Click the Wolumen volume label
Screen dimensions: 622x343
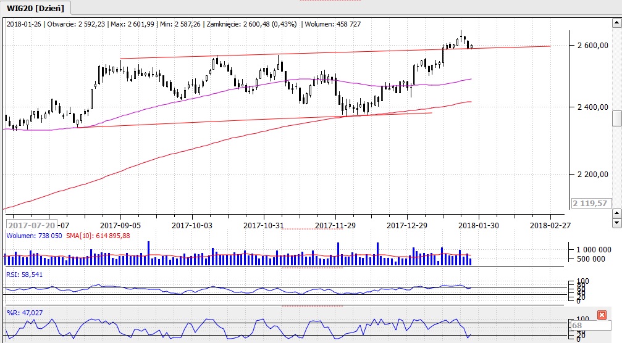(x=33, y=236)
